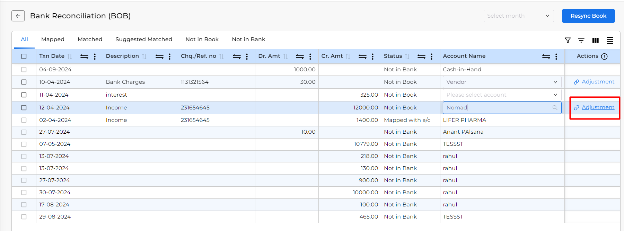
Task: Change row density with the lines icon
Action: coord(610,41)
